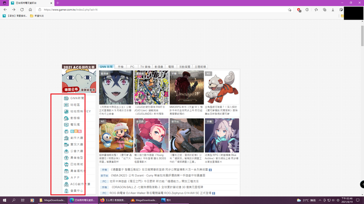Click the page vertical scrollbar
The image size is (364, 204).
362,36
